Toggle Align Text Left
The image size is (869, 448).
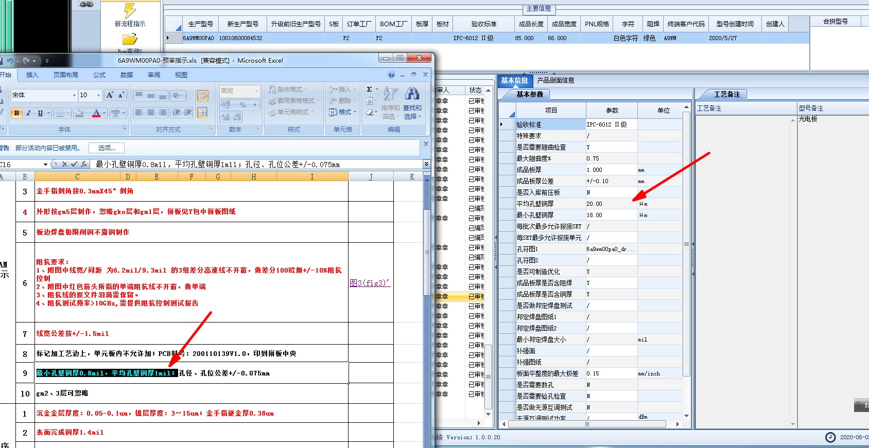(x=139, y=112)
